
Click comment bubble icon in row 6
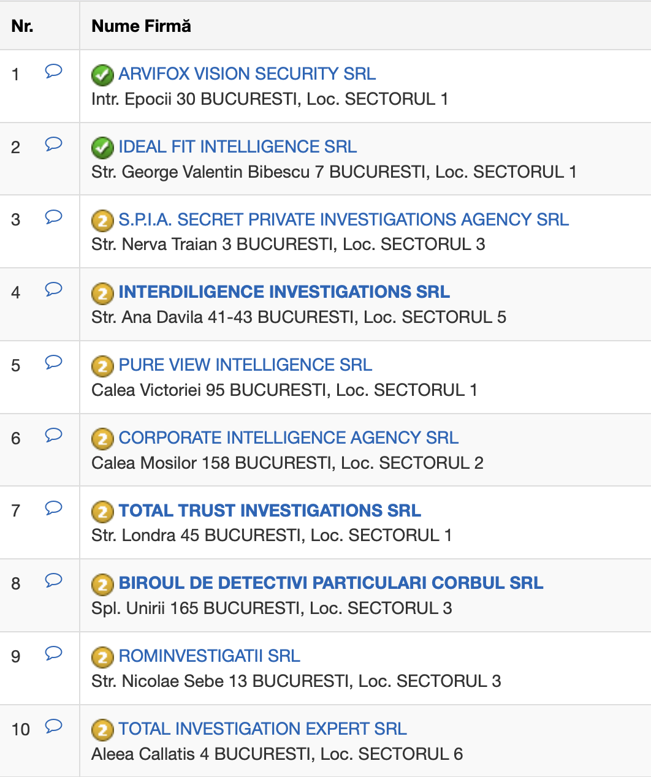pos(53,435)
